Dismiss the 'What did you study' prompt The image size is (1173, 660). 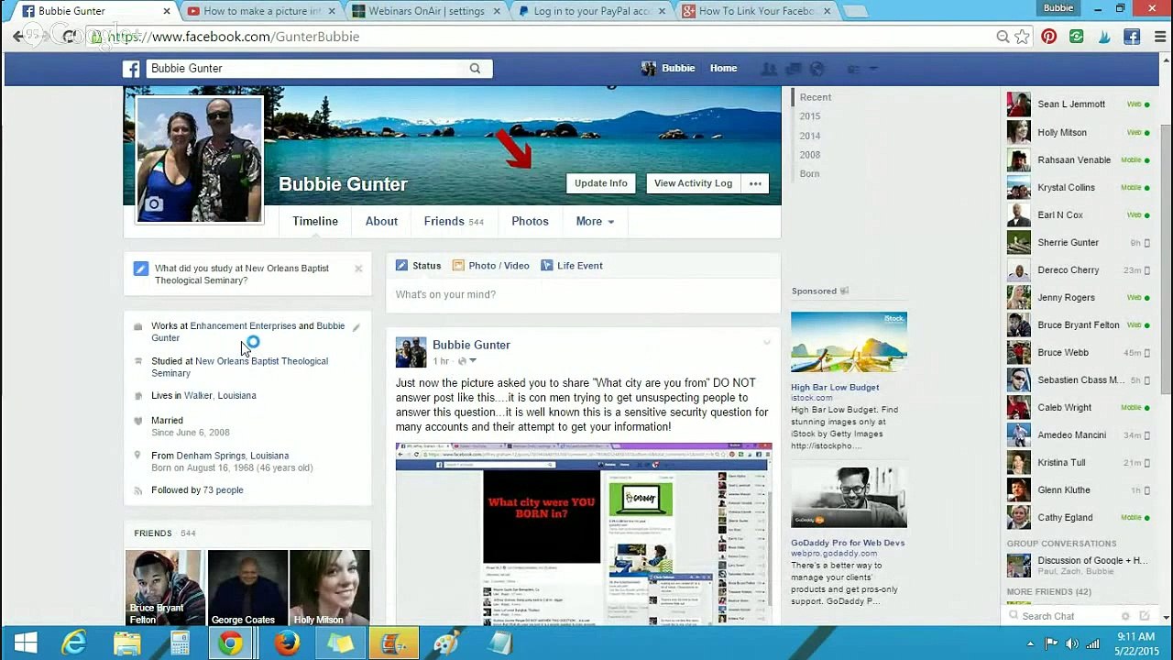358,269
